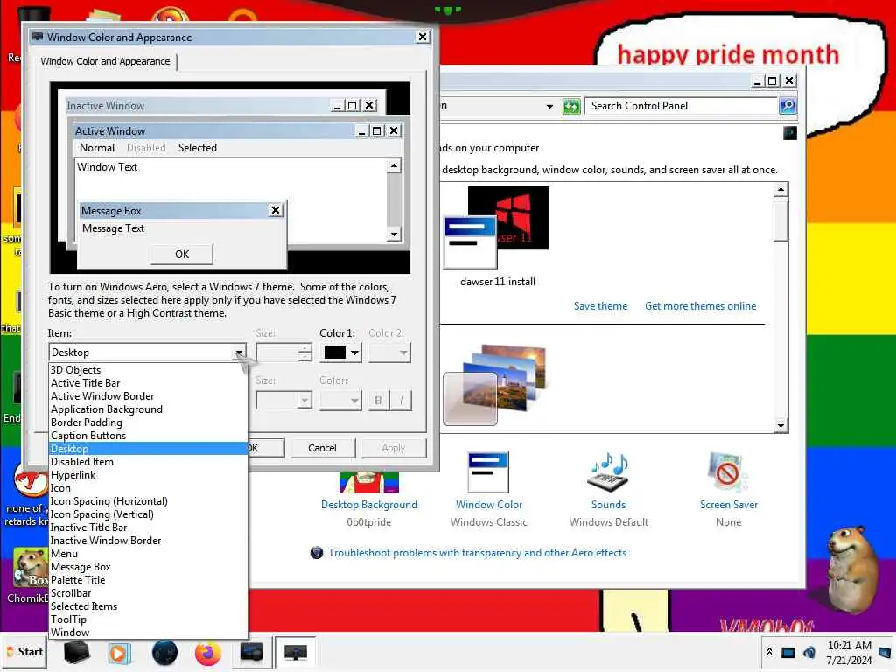Open Firefox from the taskbar
Screen dimensions: 896x672
[x=207, y=653]
